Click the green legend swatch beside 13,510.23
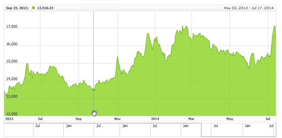This screenshot has width=282, height=138. [x=33, y=8]
